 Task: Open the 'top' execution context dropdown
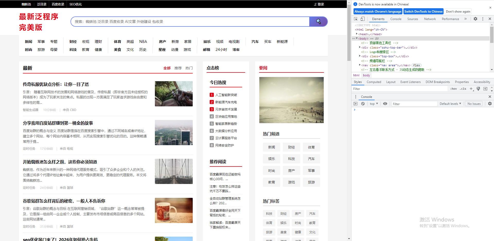[374, 104]
